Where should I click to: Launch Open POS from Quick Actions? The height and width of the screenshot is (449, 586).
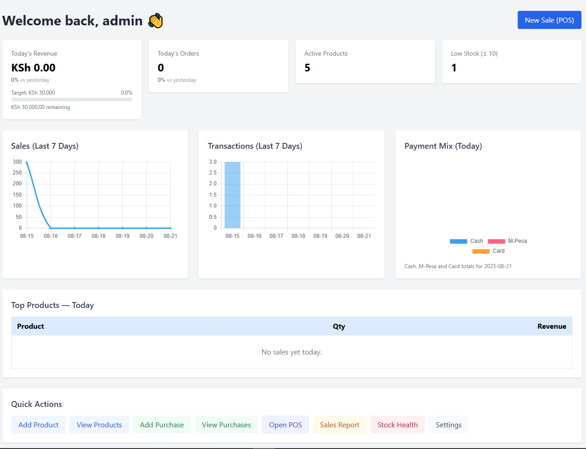[285, 425]
